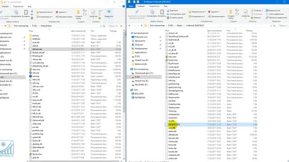This screenshot has height=162, width=289.
Task: Open the Файл tab in right window
Action: [131, 6]
